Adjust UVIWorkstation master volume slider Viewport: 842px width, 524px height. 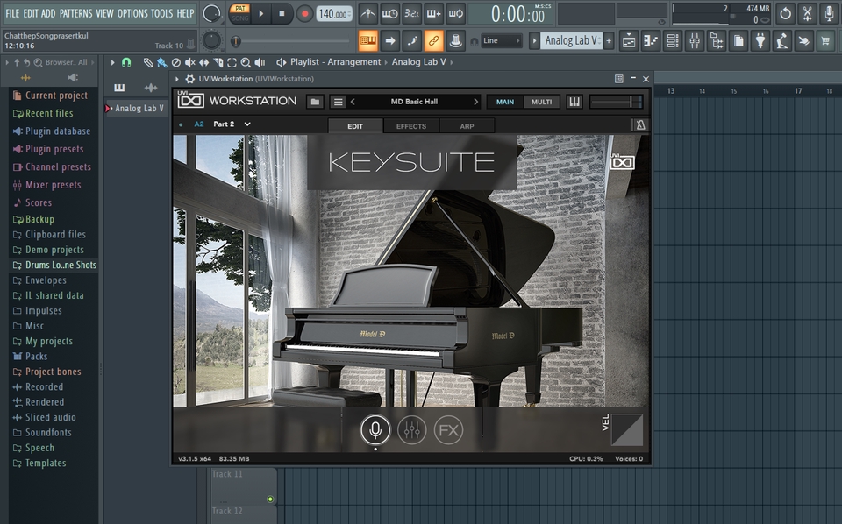[616, 102]
